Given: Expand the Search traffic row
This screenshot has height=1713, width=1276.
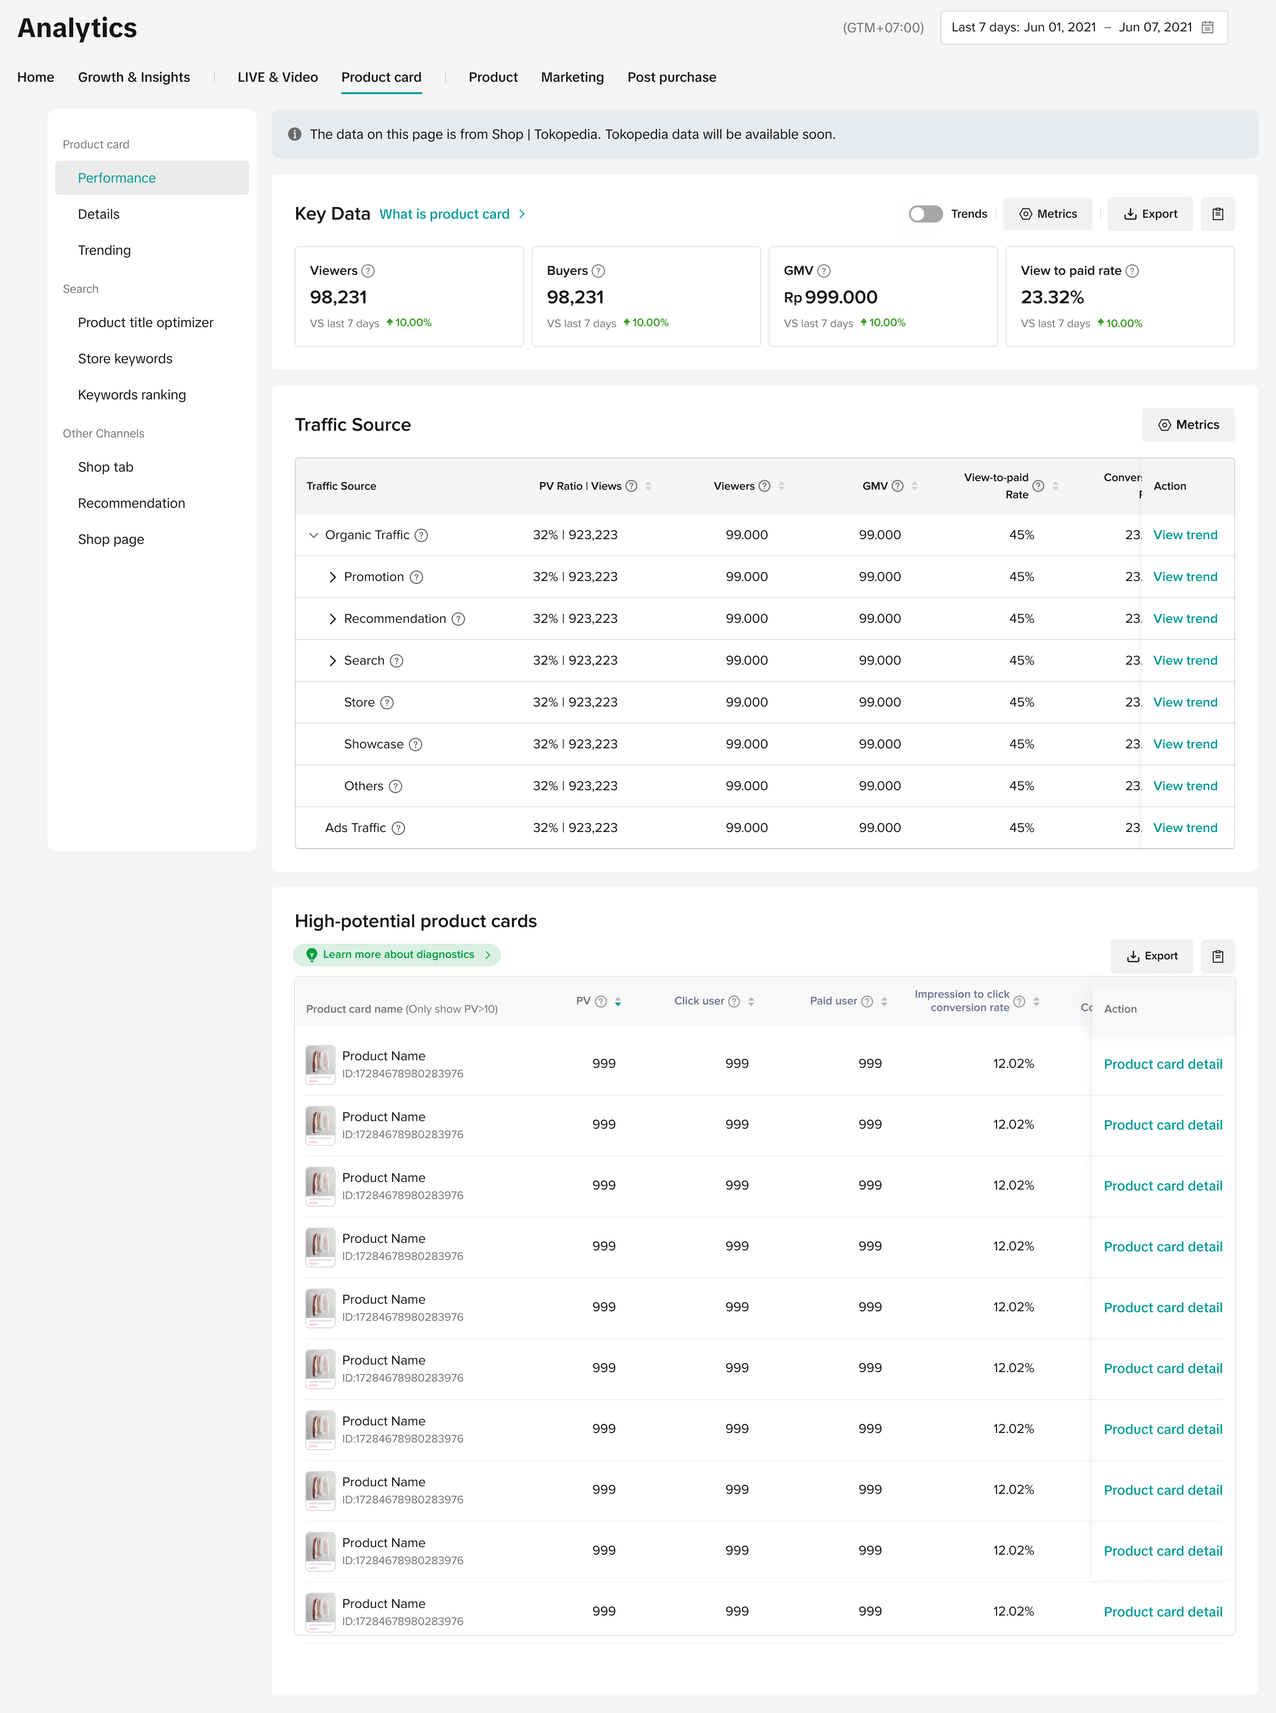Looking at the screenshot, I should [332, 660].
